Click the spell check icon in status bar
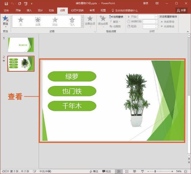 [34, 171]
